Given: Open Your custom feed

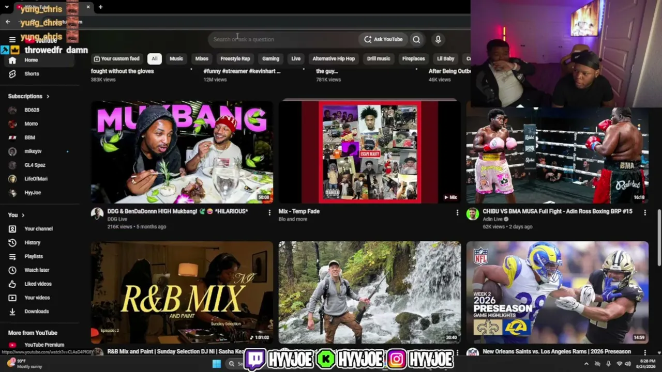Looking at the screenshot, I should (117, 59).
